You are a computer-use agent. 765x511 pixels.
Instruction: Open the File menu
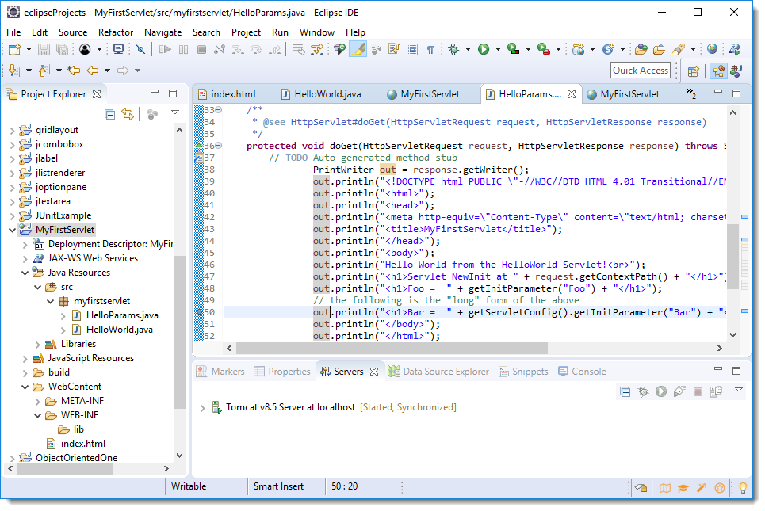pos(13,32)
